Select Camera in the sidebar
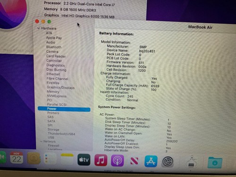The height and width of the screenshot is (177, 236). click(52, 51)
